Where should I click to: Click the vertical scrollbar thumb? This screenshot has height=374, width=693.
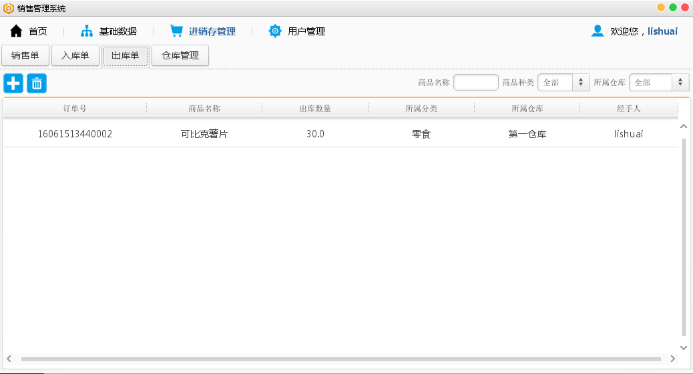click(x=684, y=237)
